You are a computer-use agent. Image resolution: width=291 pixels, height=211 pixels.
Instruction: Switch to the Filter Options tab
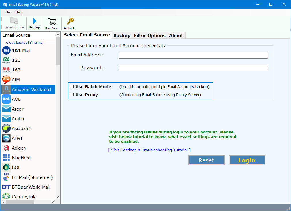(x=149, y=36)
